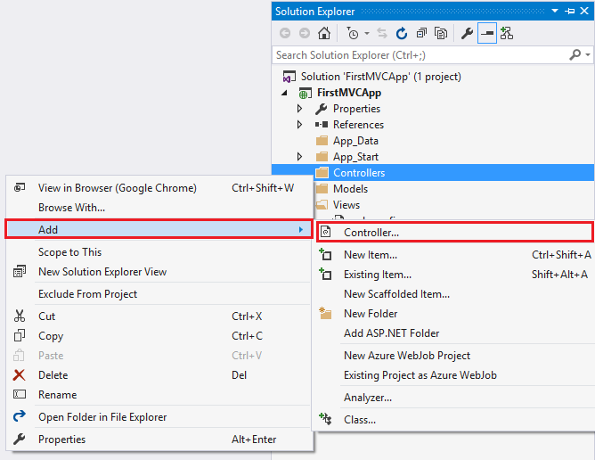
Task: Click the Show All Files icon
Action: click(441, 33)
